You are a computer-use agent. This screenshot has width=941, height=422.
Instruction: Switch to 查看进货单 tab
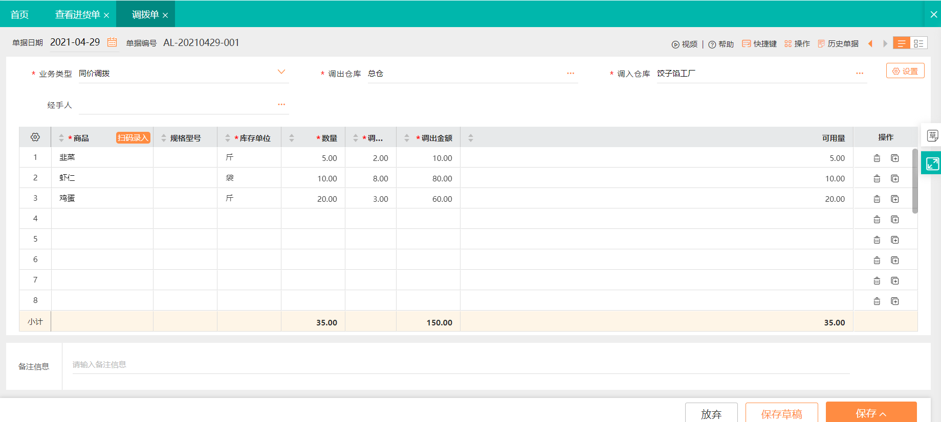coord(77,15)
